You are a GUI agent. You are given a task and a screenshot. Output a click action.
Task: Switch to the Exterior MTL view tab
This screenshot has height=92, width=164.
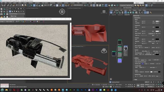(x=120, y=15)
